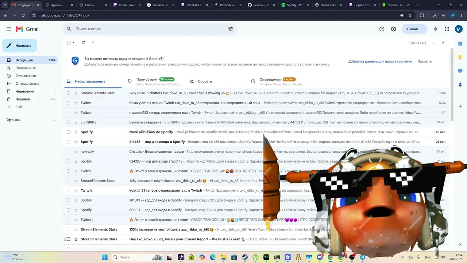
Task: Select the Cristalix no-reply email checkbox
Action: [68, 152]
